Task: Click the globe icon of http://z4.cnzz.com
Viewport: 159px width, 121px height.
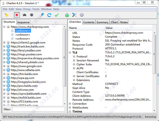Action: click(x=8, y=90)
